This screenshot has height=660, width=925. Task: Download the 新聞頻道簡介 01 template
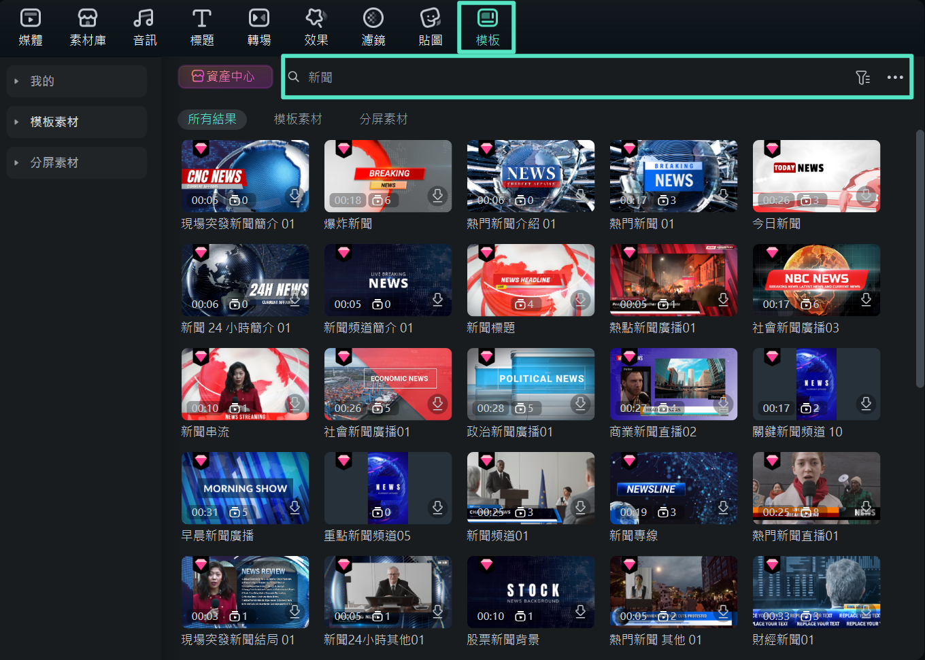(437, 300)
